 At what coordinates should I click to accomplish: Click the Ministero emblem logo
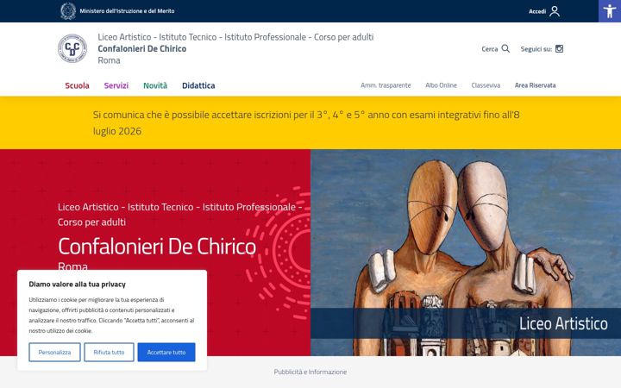[68, 11]
